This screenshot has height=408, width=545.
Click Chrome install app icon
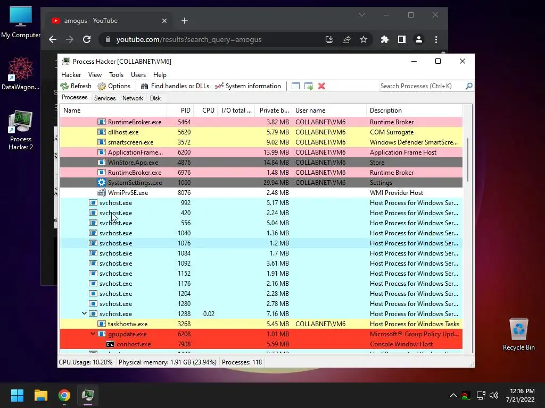coord(329,39)
